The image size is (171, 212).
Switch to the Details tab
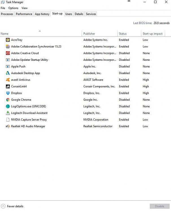(x=79, y=14)
